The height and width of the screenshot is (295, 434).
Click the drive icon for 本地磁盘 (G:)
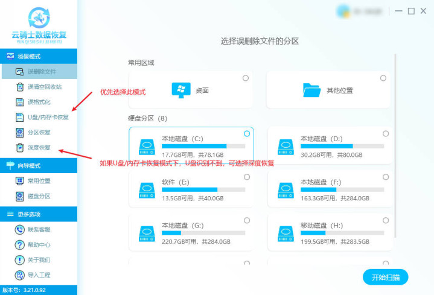(x=147, y=234)
